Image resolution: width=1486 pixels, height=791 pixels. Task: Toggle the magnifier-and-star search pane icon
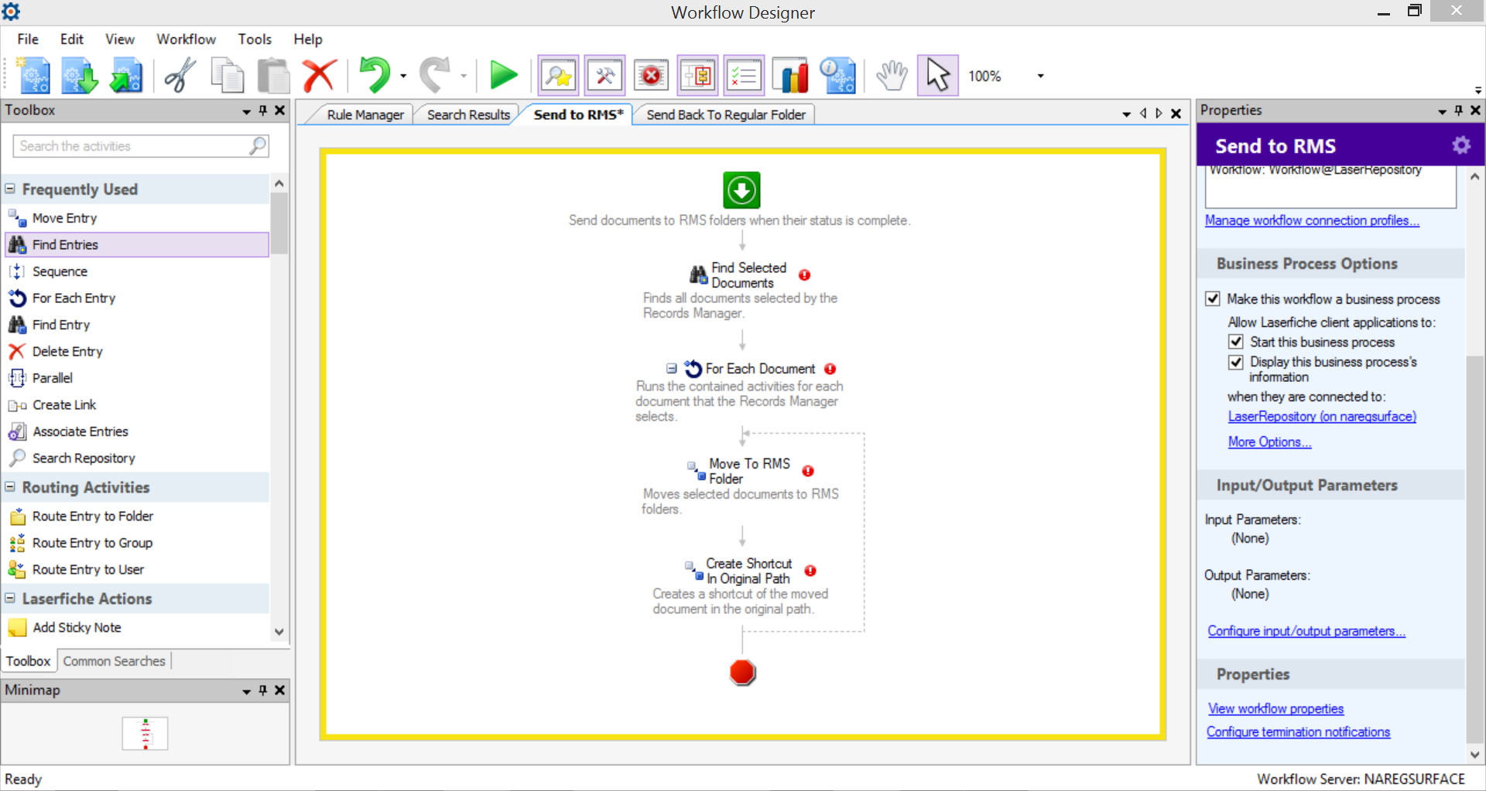tap(558, 76)
